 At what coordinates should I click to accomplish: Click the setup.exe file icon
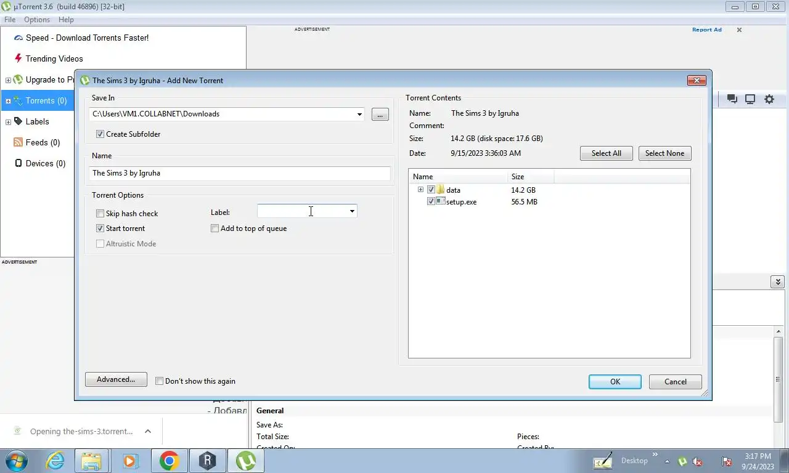coord(441,201)
